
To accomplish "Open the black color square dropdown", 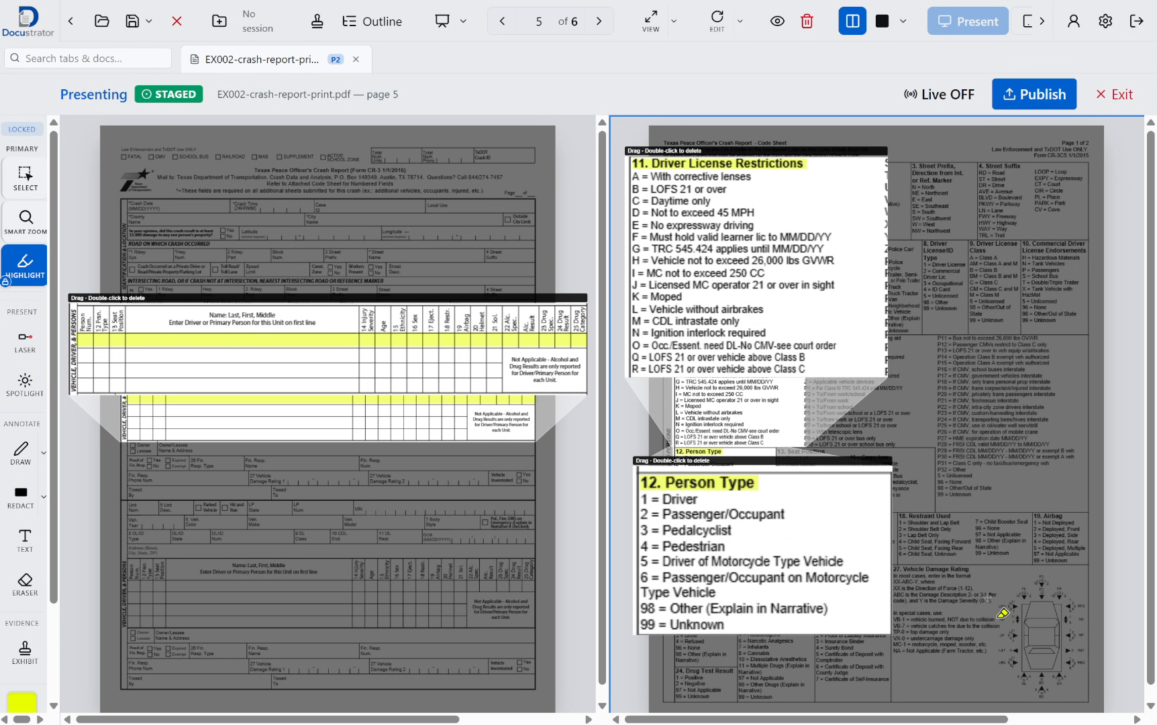I will [903, 21].
